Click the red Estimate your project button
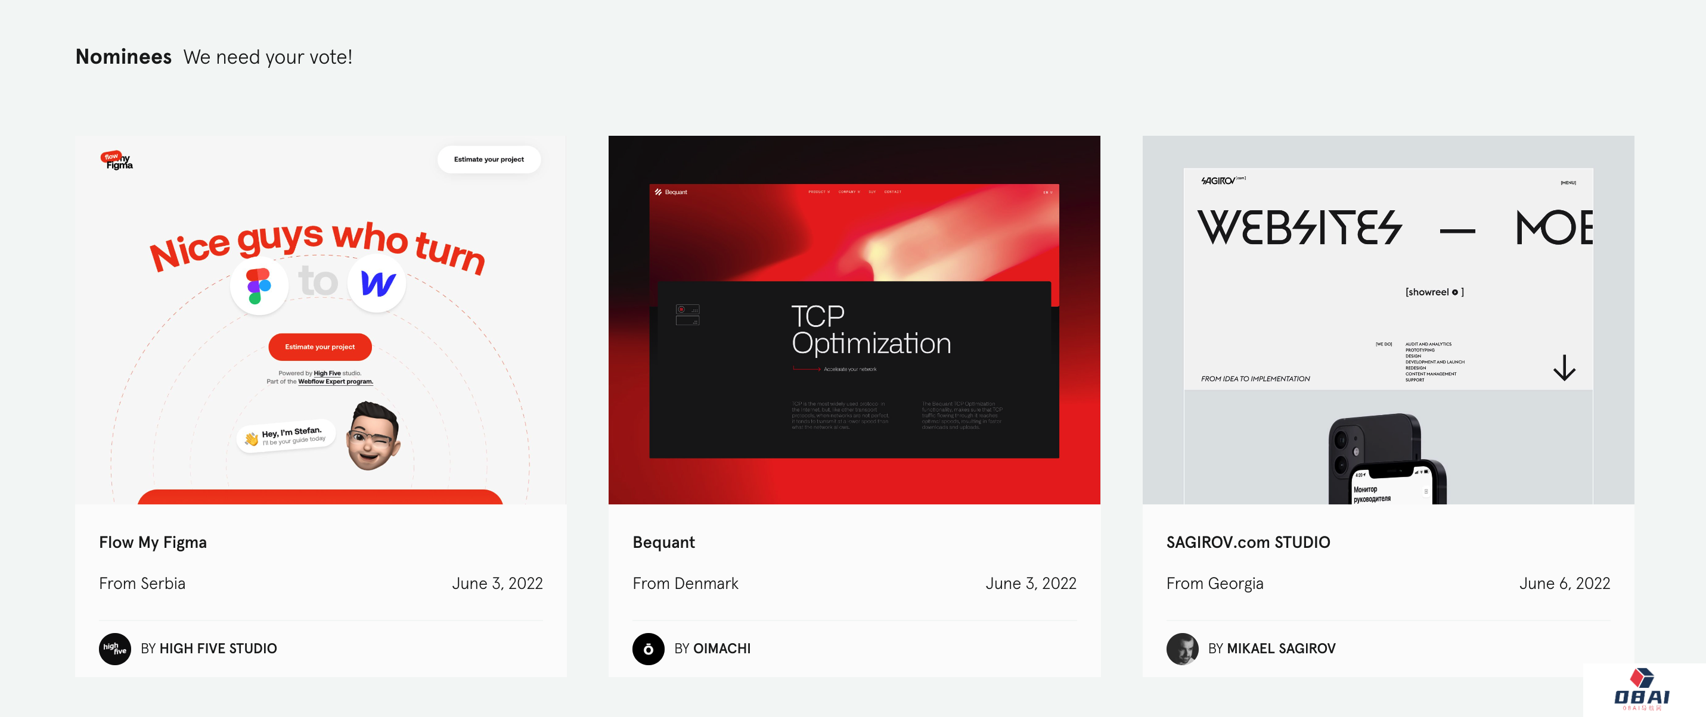Viewport: 1706px width, 717px height. 320,347
